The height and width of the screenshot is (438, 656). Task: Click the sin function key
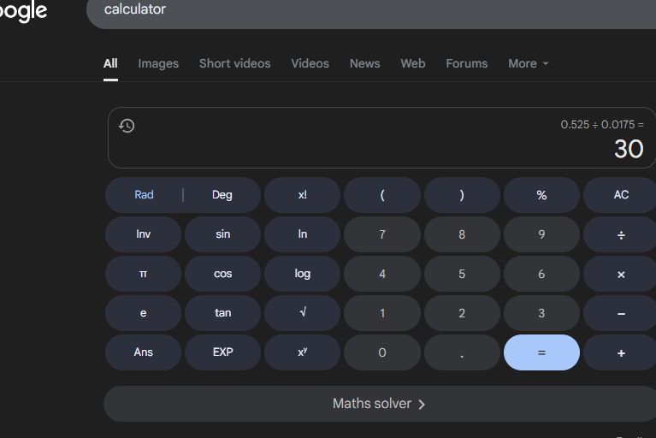[x=223, y=234]
